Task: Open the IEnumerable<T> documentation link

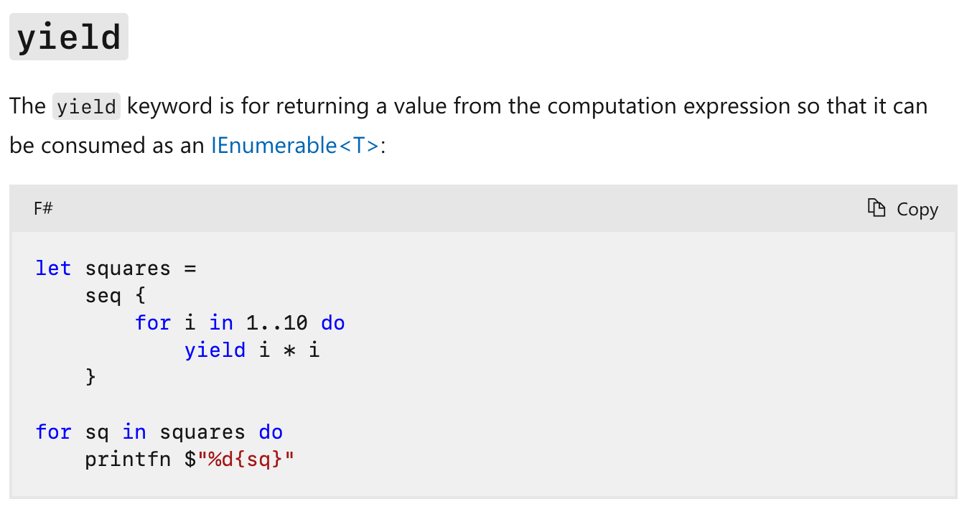Action: click(x=295, y=146)
